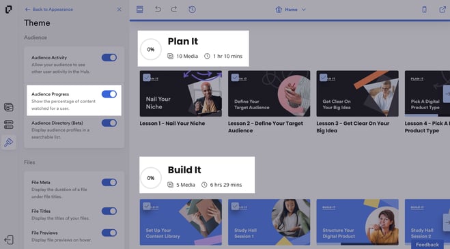Turn off the Audience Progress toggle
Viewport: 450px width, 249px height.
pyautogui.click(x=109, y=94)
